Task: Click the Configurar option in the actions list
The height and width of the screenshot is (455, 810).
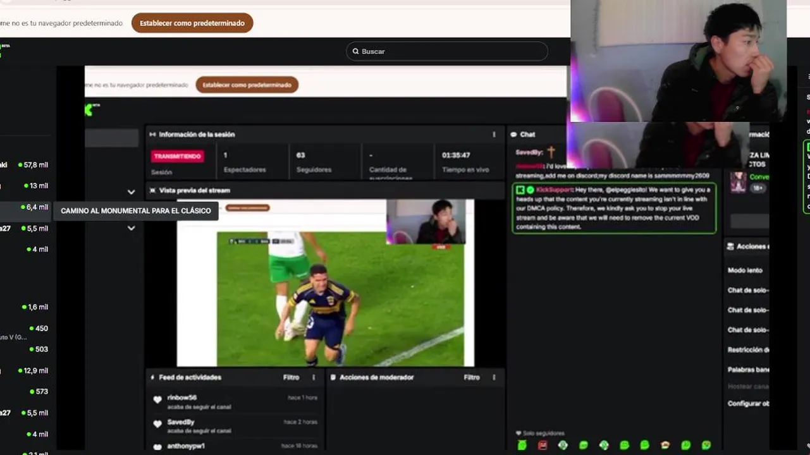Action: coord(748,403)
